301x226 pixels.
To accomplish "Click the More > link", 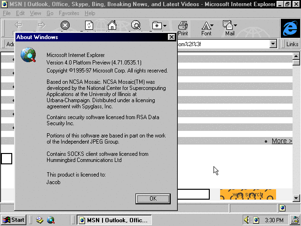I will (282, 141).
